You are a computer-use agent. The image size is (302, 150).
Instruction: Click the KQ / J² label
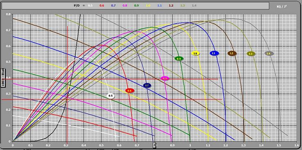pos(282,7)
